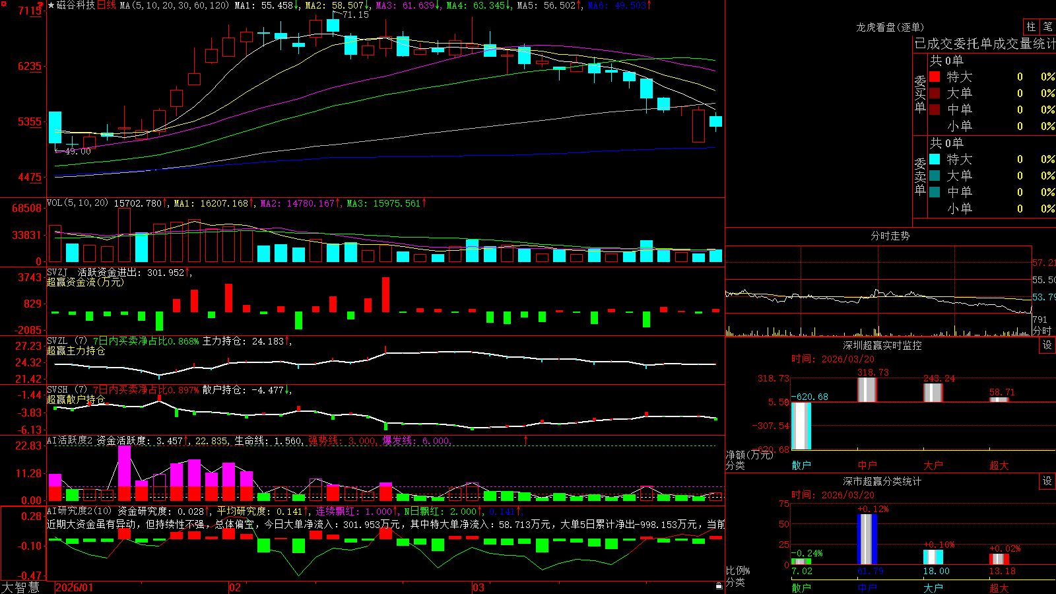Click the 2026/01 date marker on the timeline

(x=75, y=587)
